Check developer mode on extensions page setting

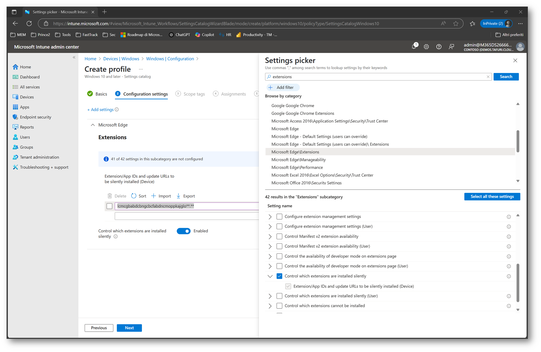[x=279, y=256]
